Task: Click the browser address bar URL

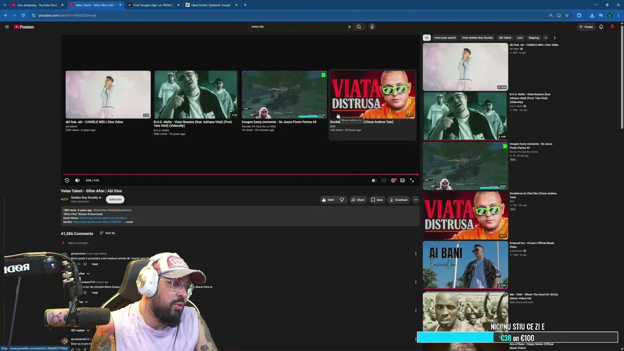Action: pyautogui.click(x=67, y=15)
